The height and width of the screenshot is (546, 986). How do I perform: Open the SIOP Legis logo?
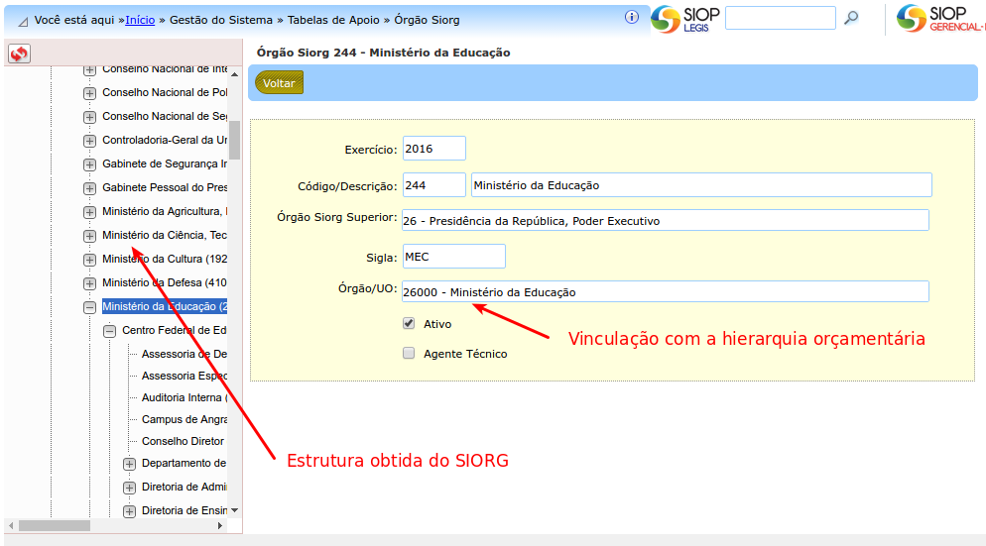(685, 18)
